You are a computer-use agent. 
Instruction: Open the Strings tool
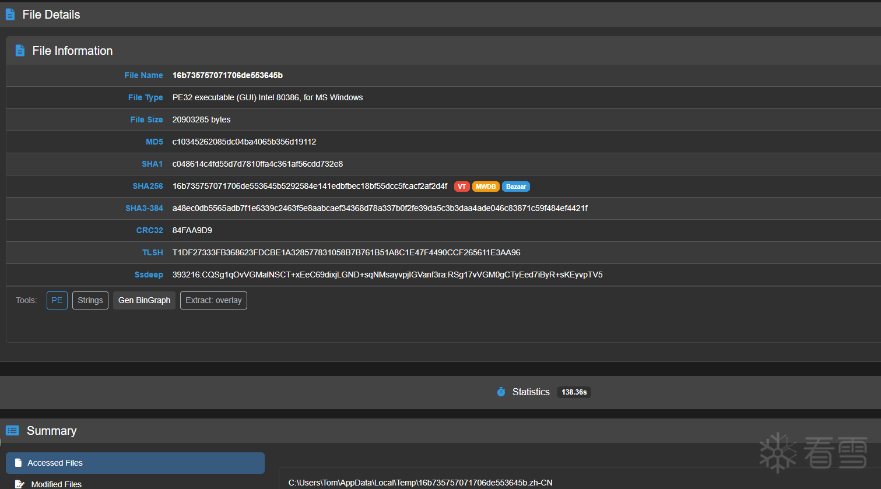click(x=90, y=300)
